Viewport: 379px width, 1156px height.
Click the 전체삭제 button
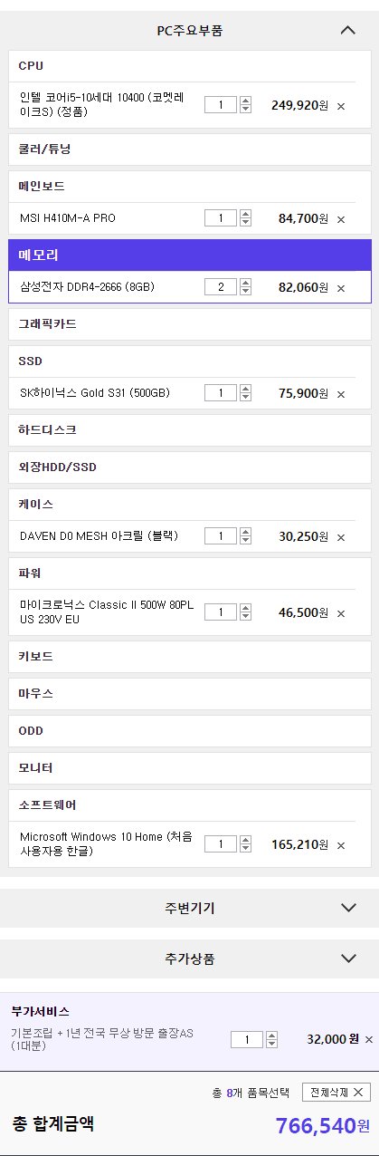pyautogui.click(x=336, y=1093)
